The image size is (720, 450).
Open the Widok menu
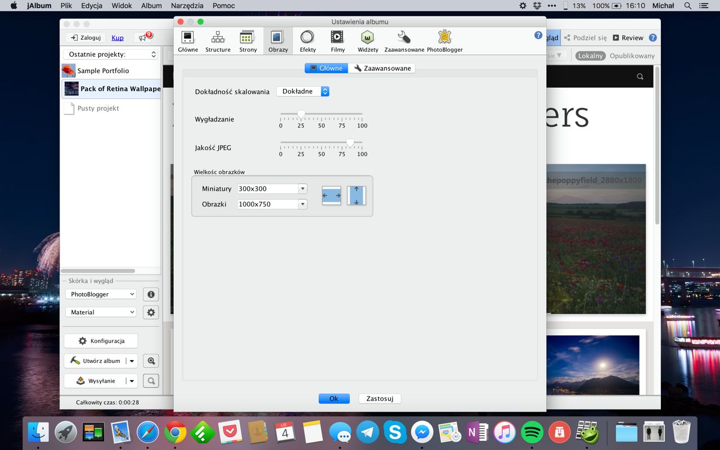click(x=121, y=6)
